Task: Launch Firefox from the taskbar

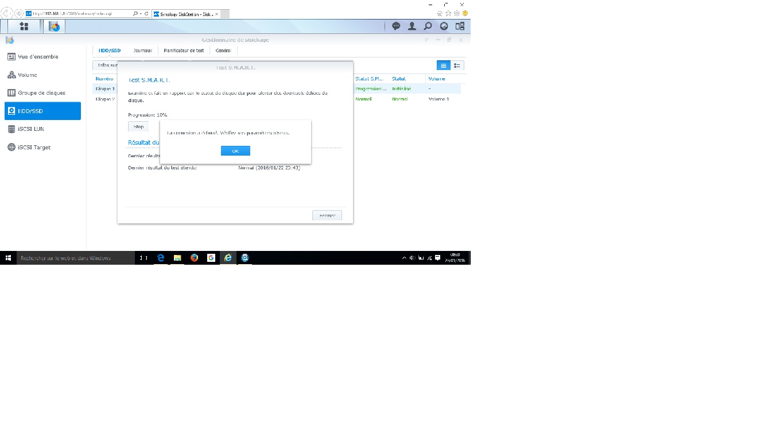Action: coord(194,258)
